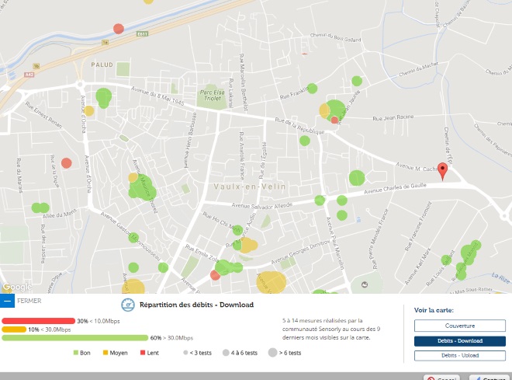Click the green Bon legend square
Viewport: 512px width, 380px height.
click(76, 353)
